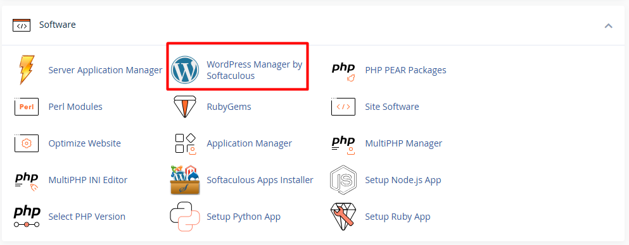The image size is (629, 245).
Task: Open Site Software link
Action: (x=392, y=107)
